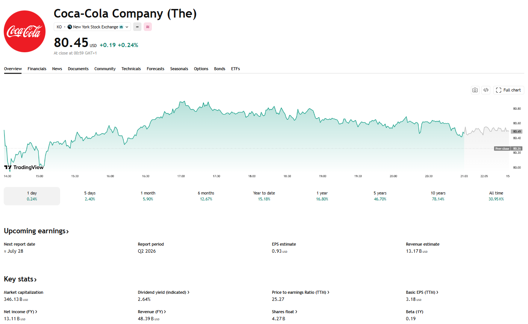Select the Year to date range
The height and width of the screenshot is (324, 528).
click(264, 196)
